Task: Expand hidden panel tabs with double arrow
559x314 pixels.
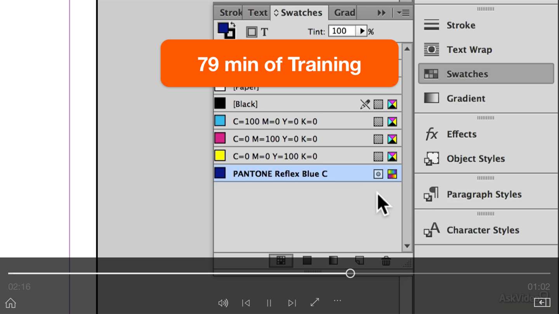Action: coord(382,13)
